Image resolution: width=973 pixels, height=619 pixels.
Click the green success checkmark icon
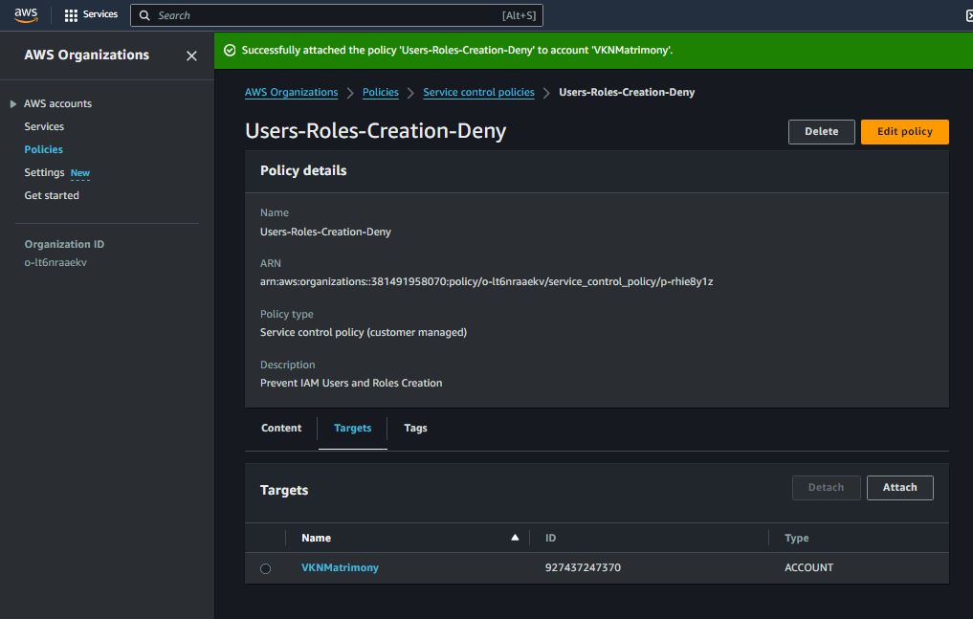coord(230,50)
